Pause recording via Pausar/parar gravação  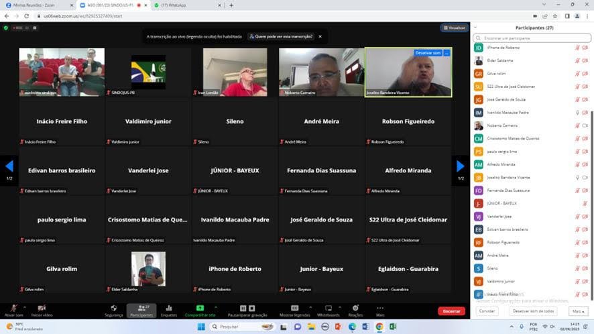pyautogui.click(x=243, y=308)
